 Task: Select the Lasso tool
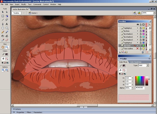7,20
